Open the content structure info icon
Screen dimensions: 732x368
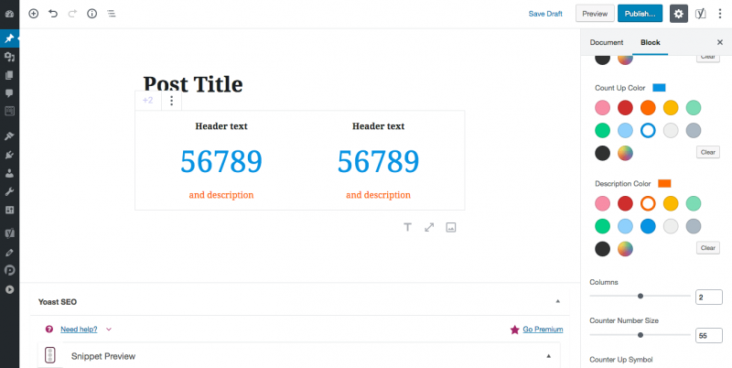pyautogui.click(x=92, y=14)
